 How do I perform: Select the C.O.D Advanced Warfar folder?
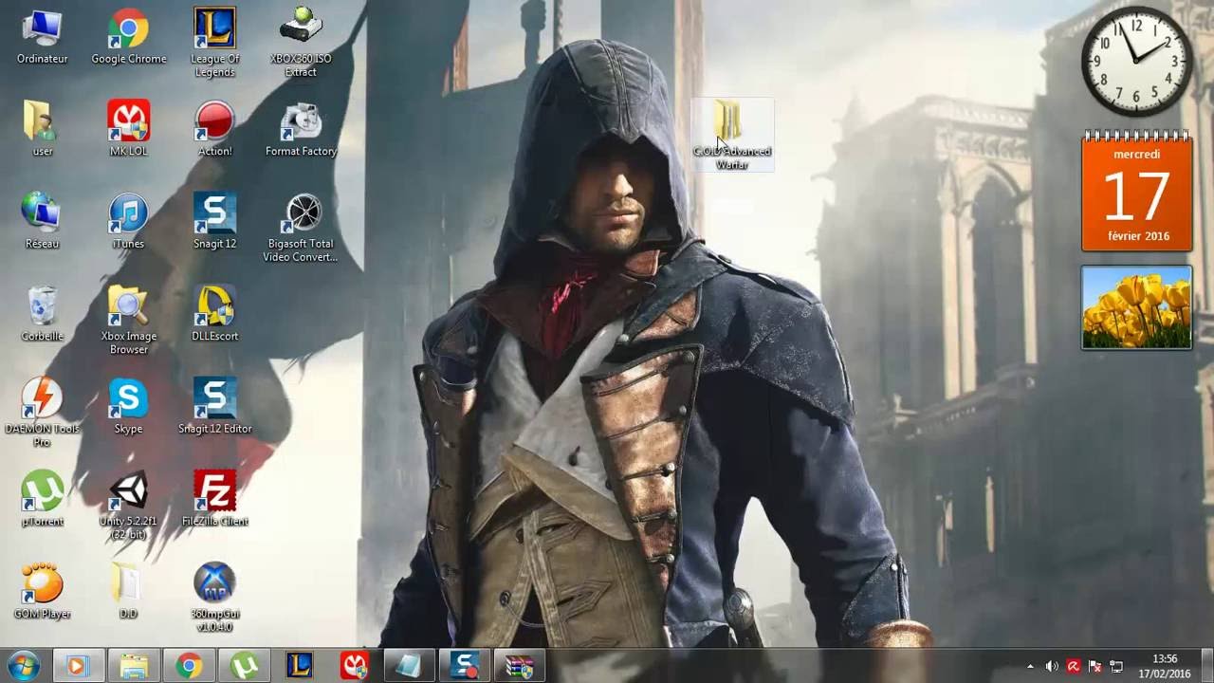tap(731, 136)
